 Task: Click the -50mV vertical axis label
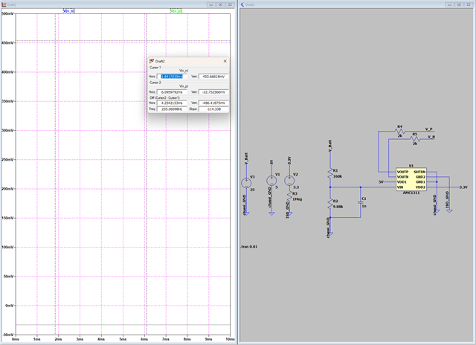8,335
